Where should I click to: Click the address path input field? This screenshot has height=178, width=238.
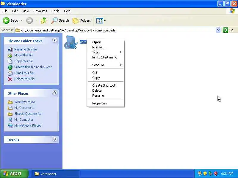click(x=115, y=30)
